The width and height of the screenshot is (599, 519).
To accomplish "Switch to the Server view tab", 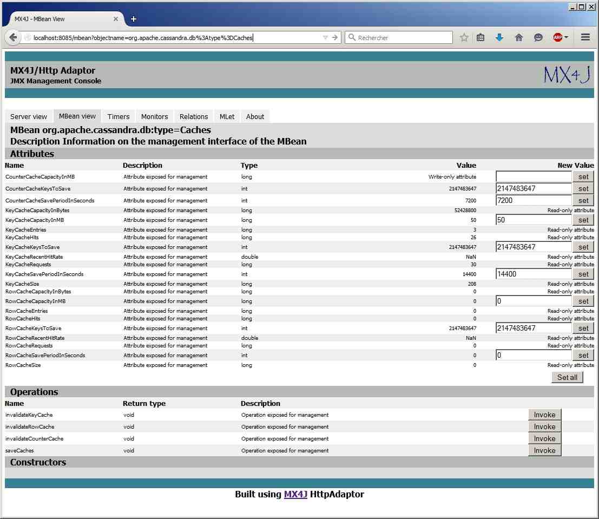I will (29, 116).
